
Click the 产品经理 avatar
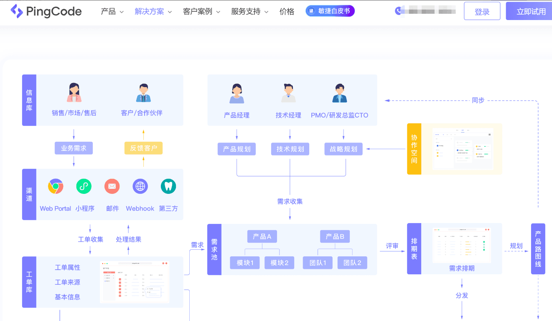coord(237,93)
